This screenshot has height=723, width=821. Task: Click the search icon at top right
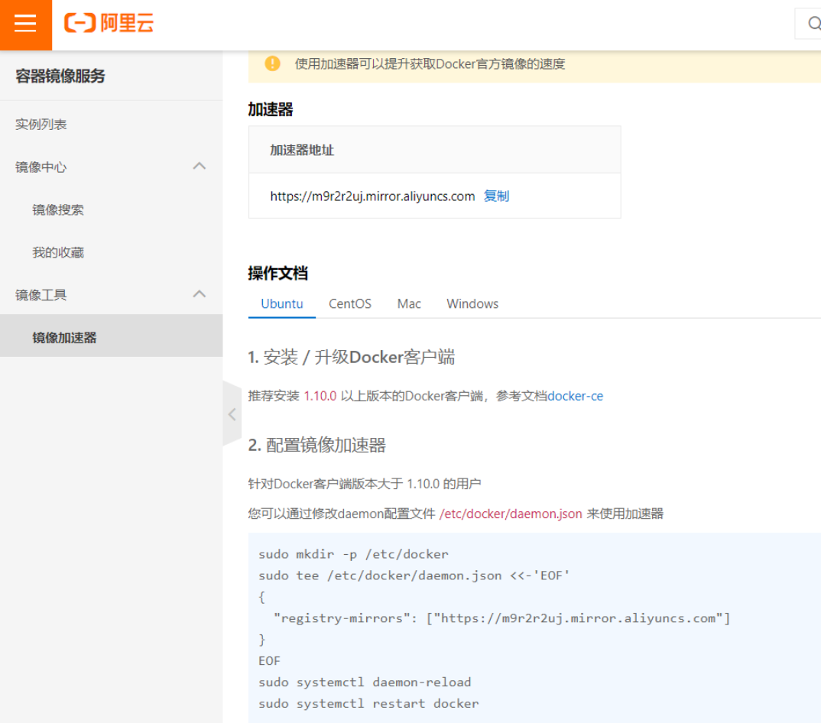pyautogui.click(x=813, y=24)
